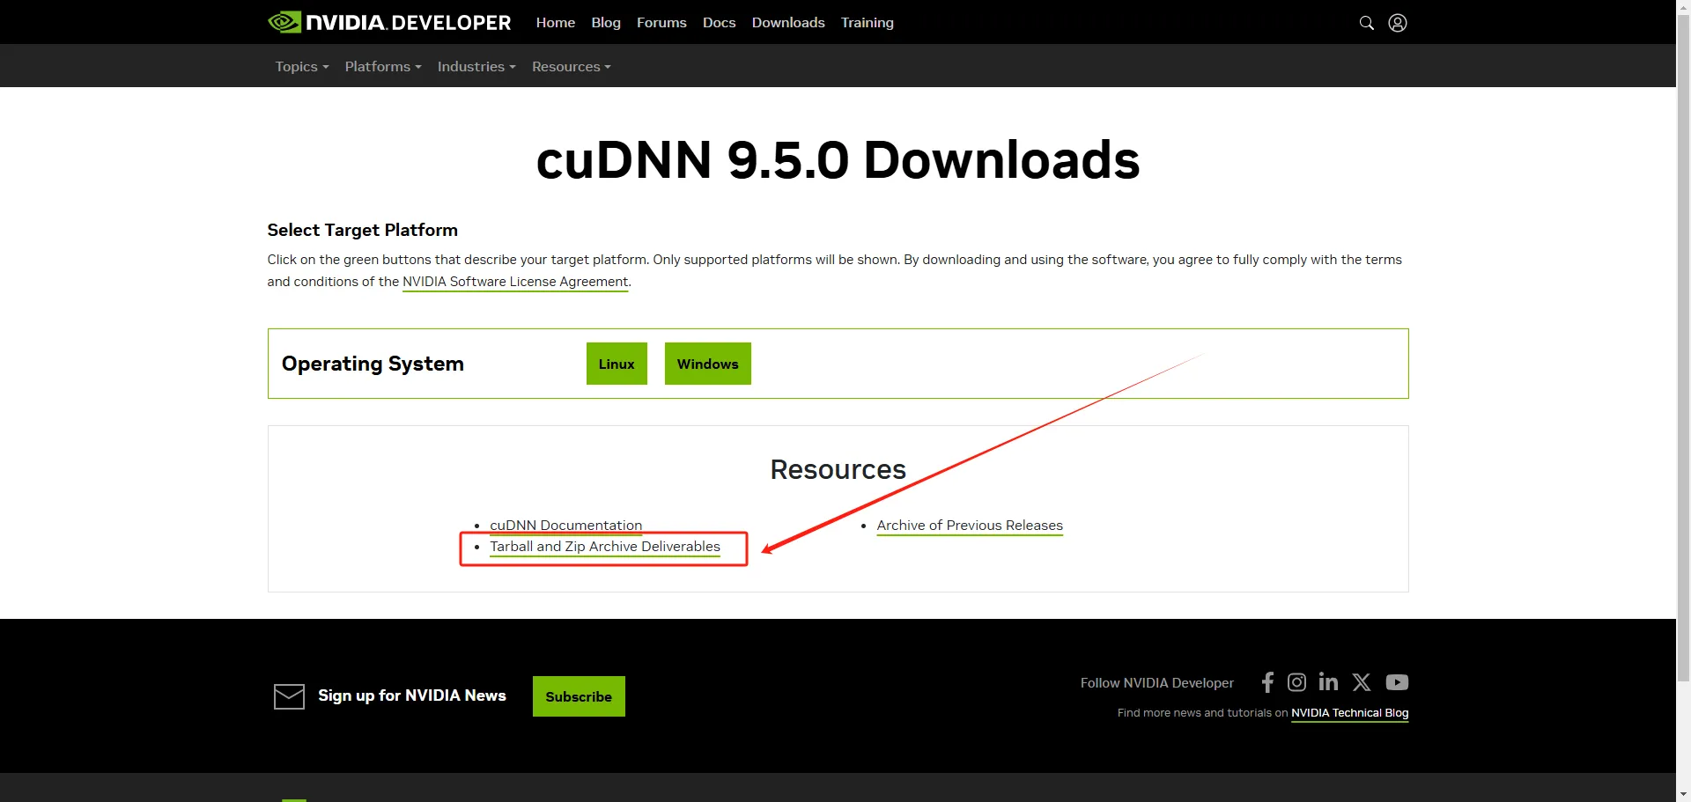Select Windows as operating system
The width and height of the screenshot is (1691, 802).
point(708,364)
